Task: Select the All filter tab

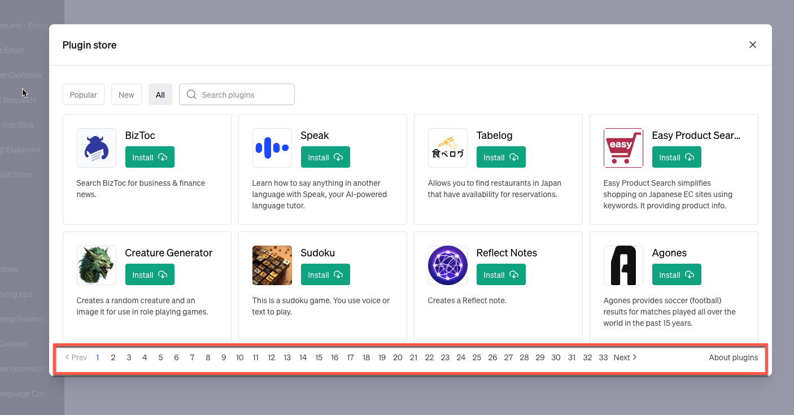Action: click(x=160, y=95)
